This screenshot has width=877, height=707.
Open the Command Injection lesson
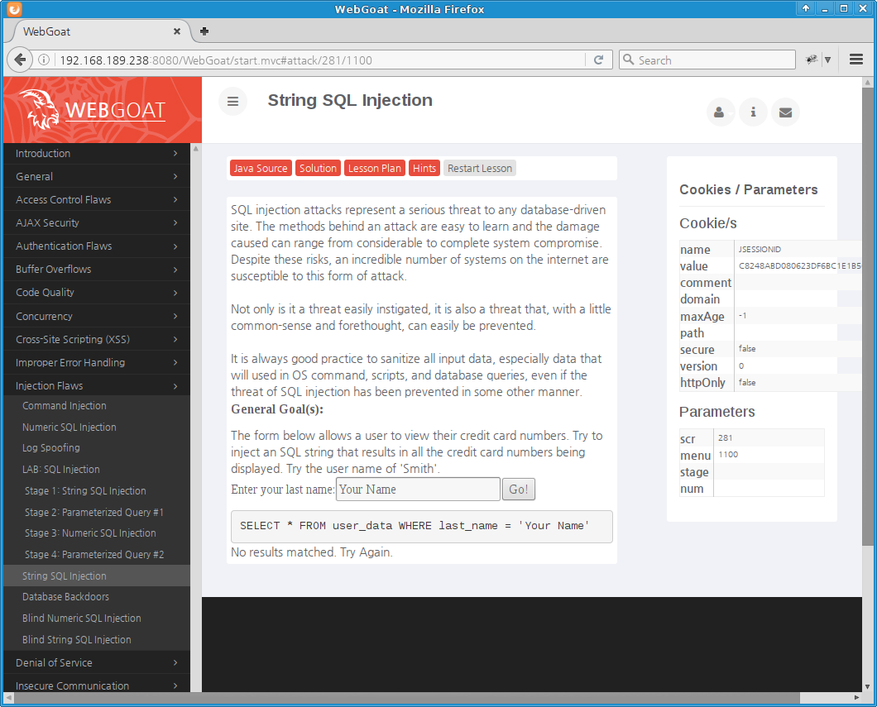[x=65, y=406]
